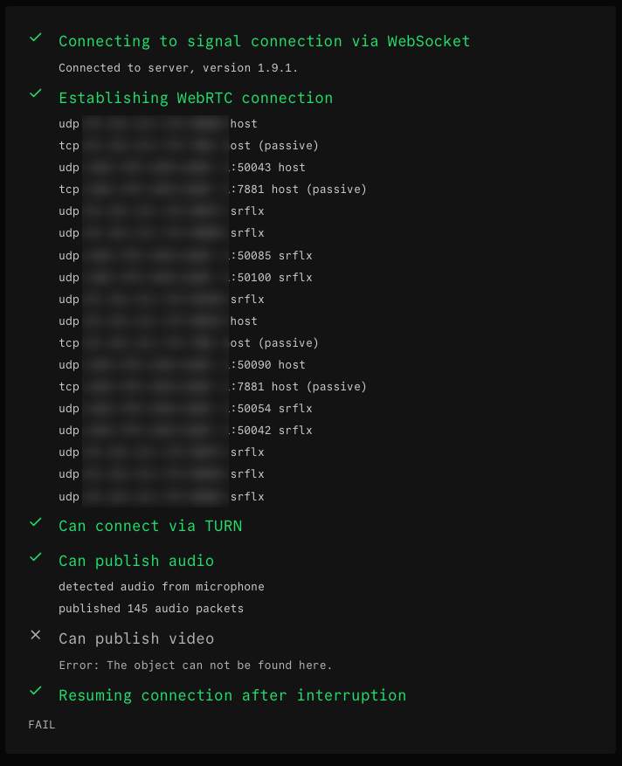Select the Establishing WebRTC connection heading
622x766 pixels.
click(195, 98)
